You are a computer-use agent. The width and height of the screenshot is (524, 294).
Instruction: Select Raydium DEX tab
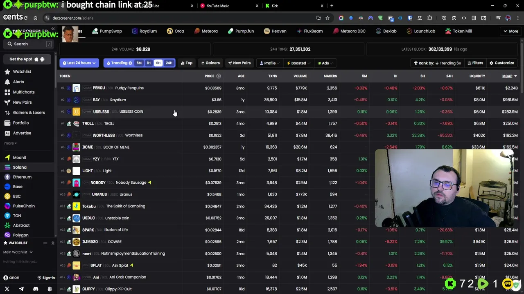click(145, 31)
